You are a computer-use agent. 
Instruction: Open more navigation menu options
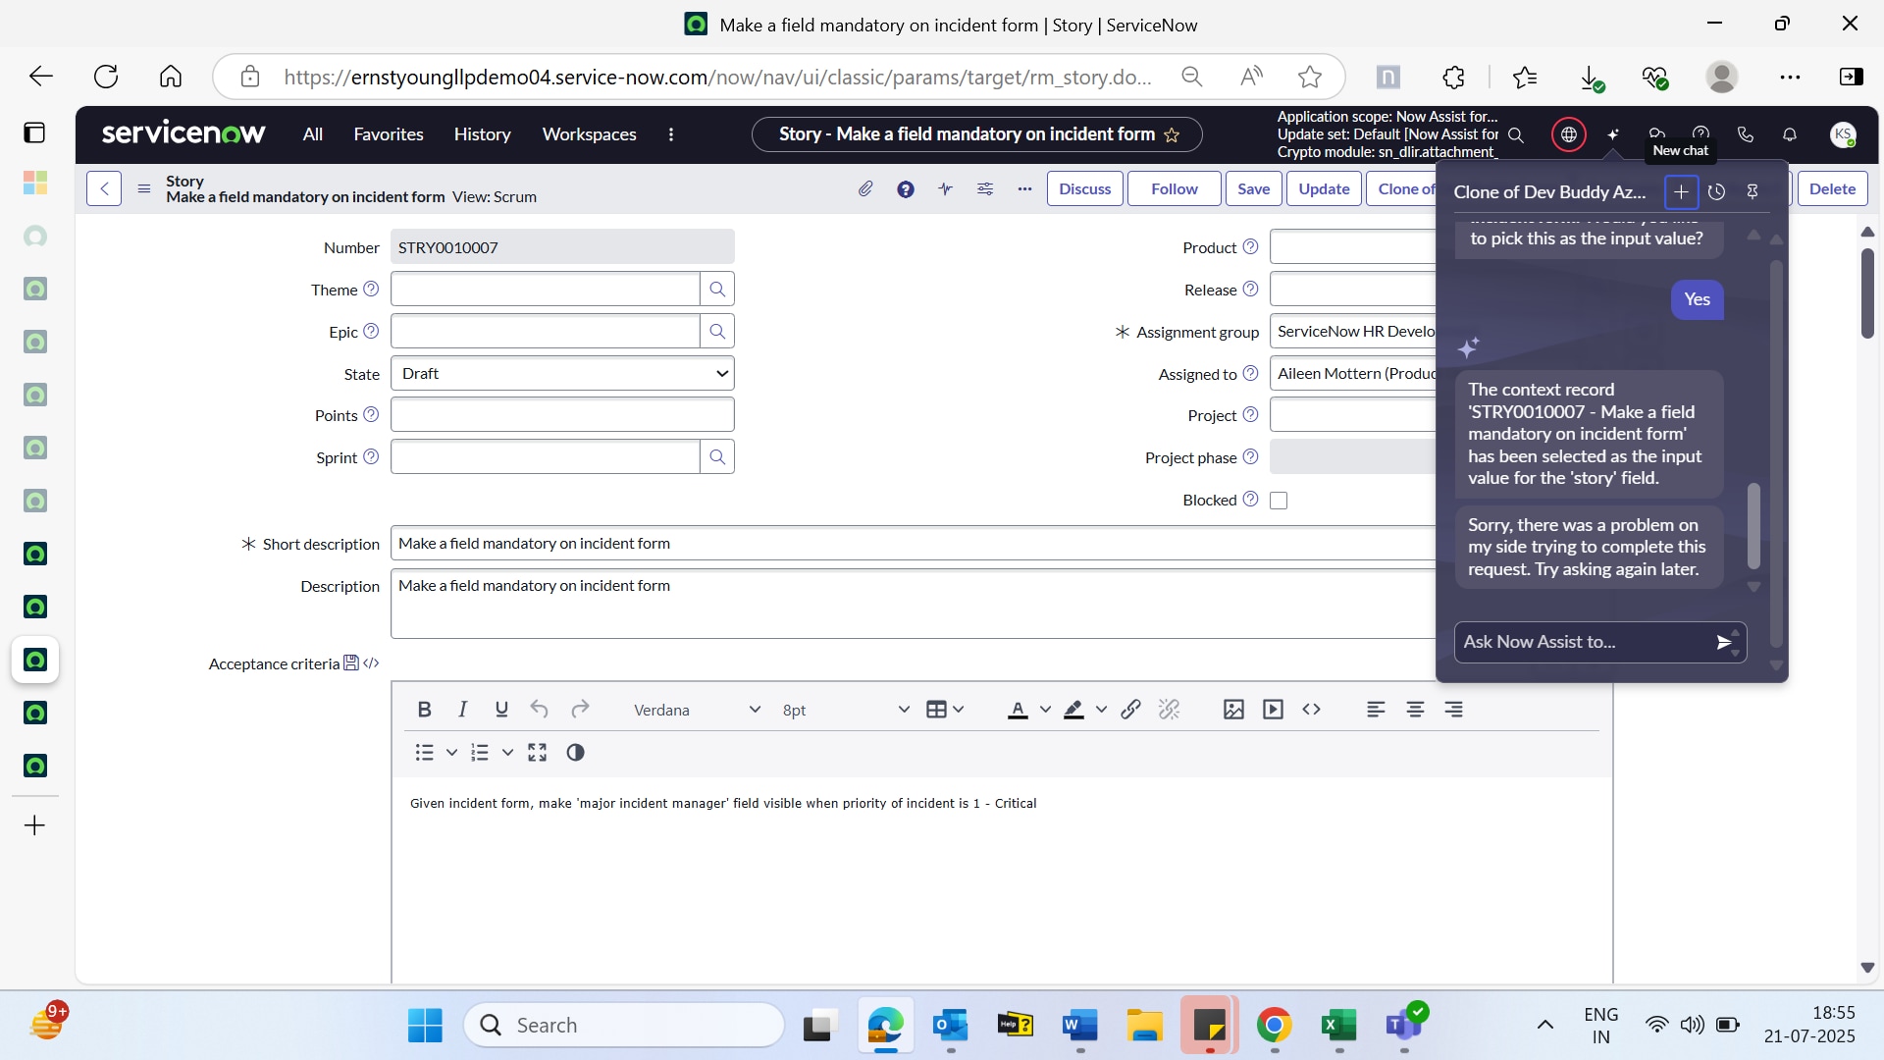(x=671, y=134)
